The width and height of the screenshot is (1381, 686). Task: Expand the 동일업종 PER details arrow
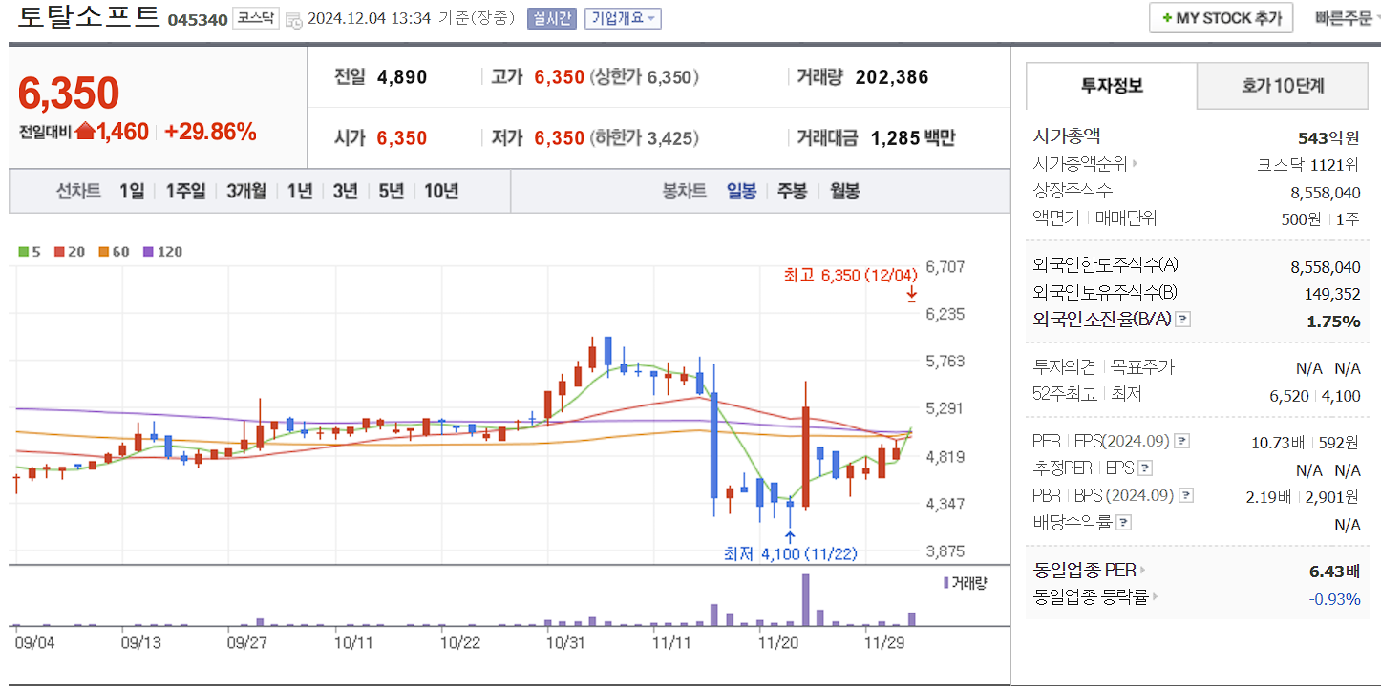[1143, 570]
